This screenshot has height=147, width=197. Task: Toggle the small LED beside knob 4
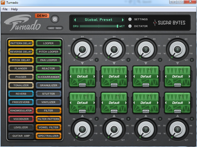192,60
